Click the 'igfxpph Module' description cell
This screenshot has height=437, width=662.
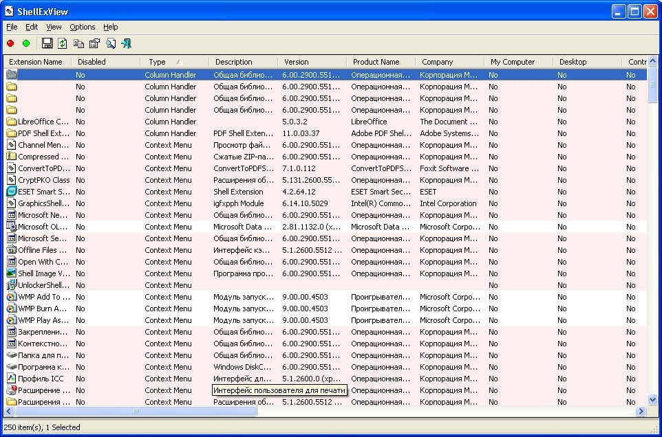(x=239, y=203)
